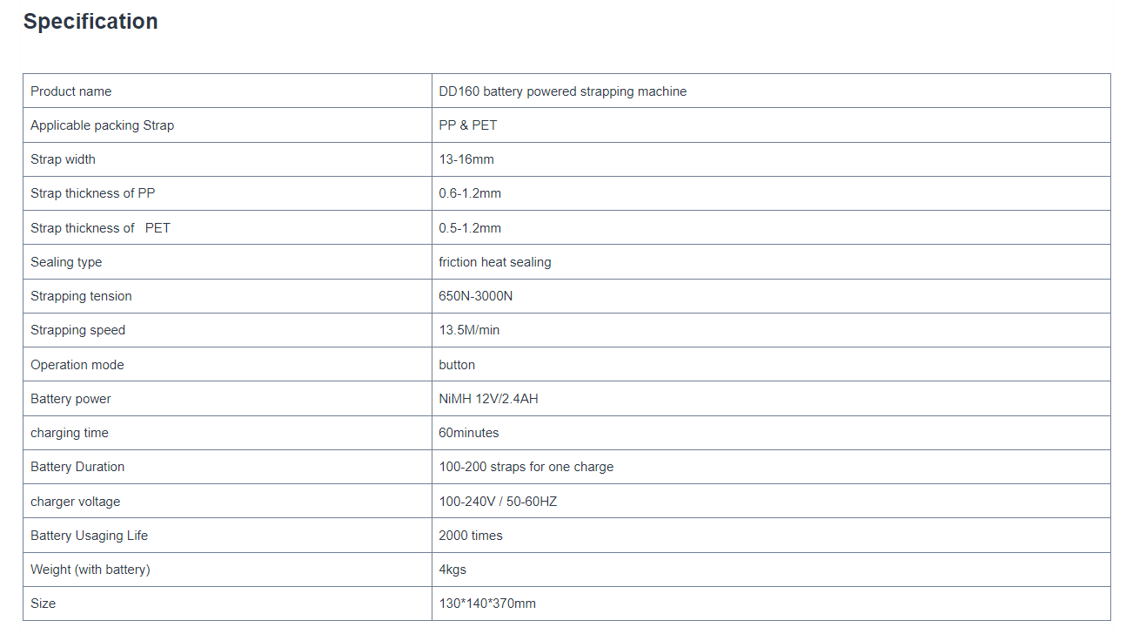Select the 2000 times value

(x=471, y=536)
